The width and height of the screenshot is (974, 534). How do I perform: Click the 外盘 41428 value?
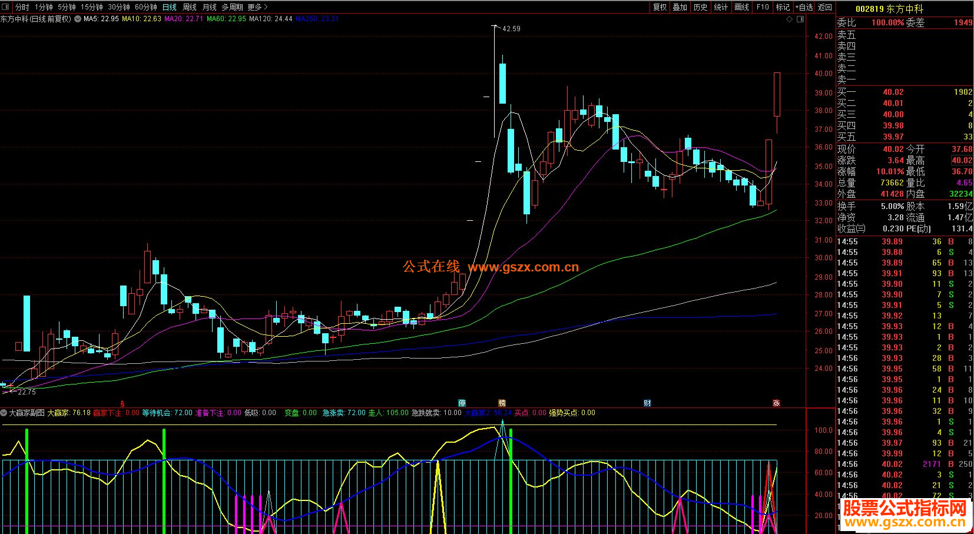point(892,194)
